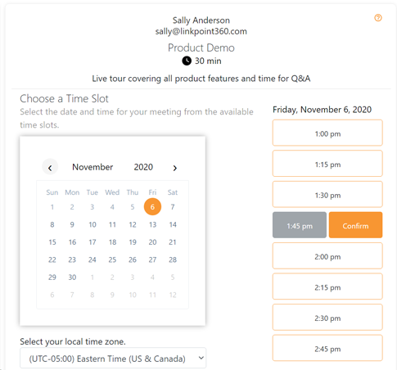The height and width of the screenshot is (370, 397).
Task: Select November 13 on the calendar
Action: click(152, 224)
